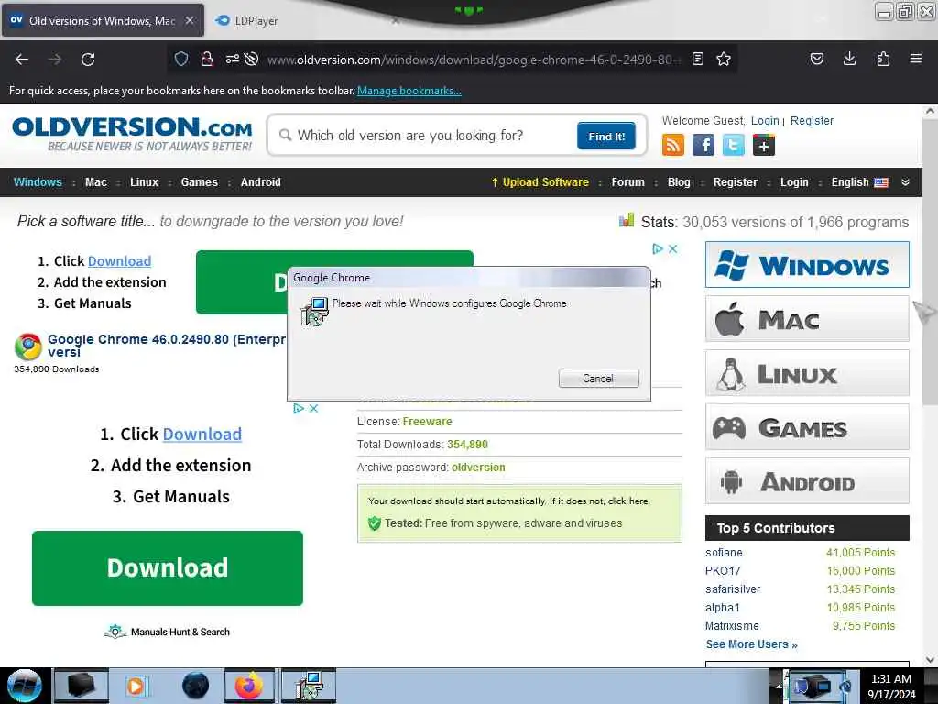
Task: Open the Pocket save icon
Action: click(816, 59)
